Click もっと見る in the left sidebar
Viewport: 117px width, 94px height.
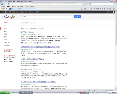point(7,45)
